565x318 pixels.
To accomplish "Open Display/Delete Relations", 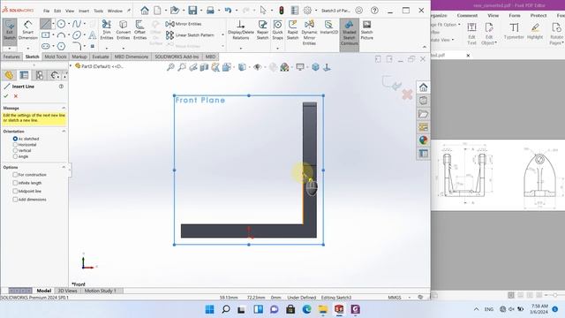I will pyautogui.click(x=241, y=30).
